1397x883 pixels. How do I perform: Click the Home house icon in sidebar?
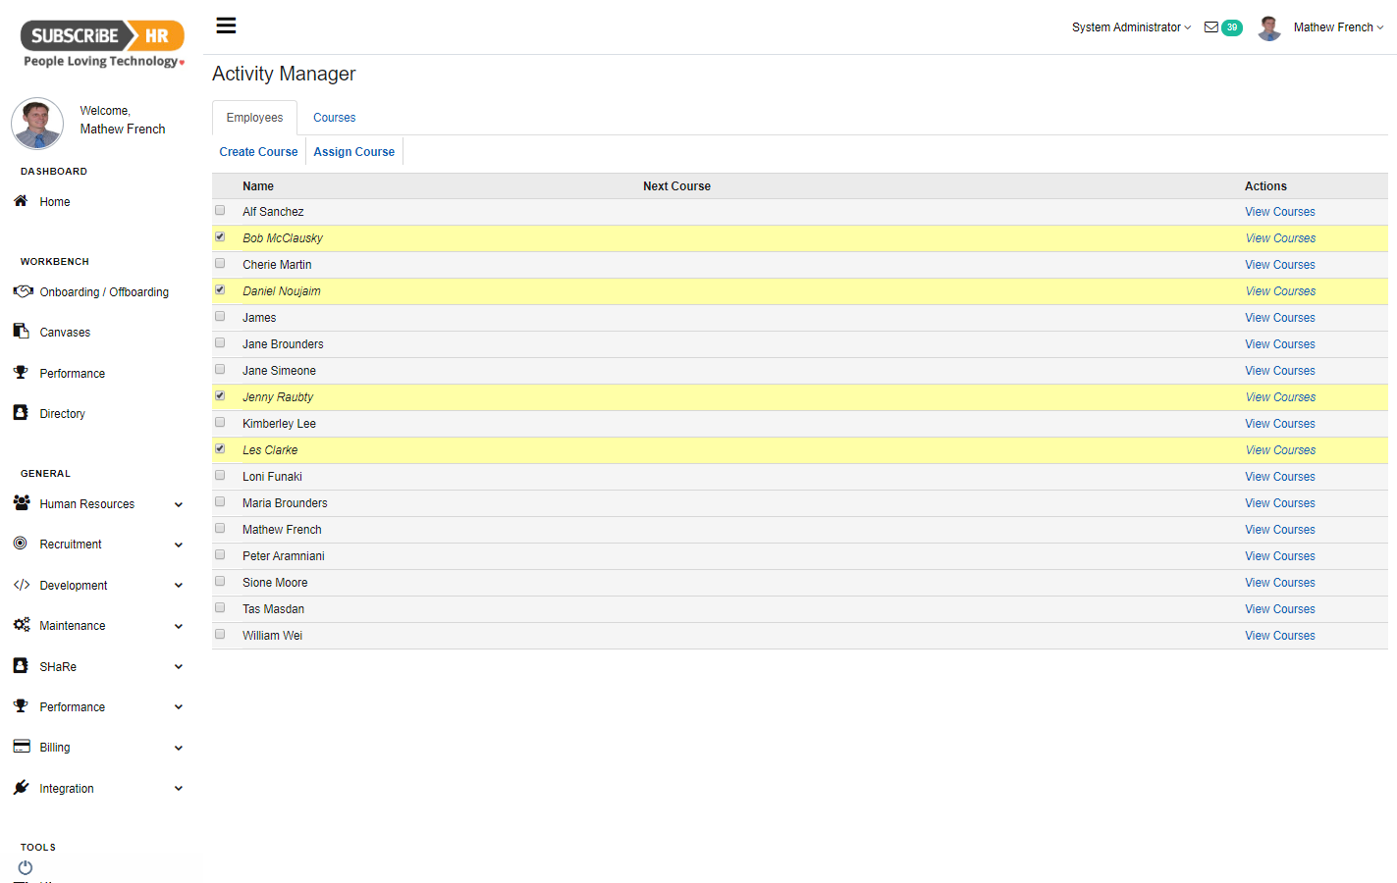tap(21, 201)
